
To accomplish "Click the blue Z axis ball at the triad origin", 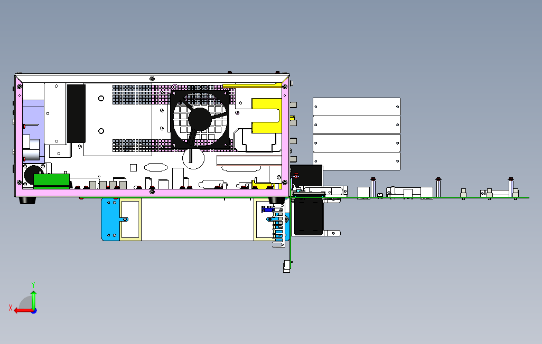I will [x=34, y=311].
